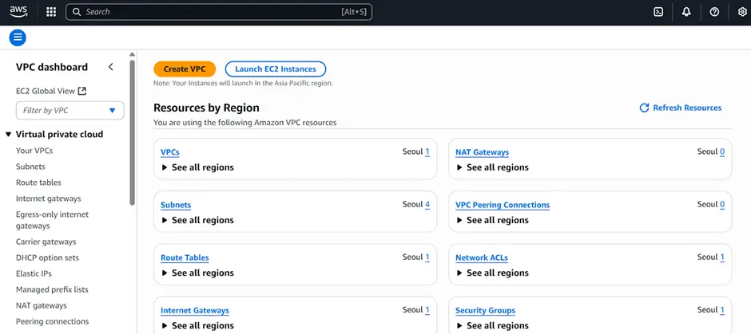Click the VPC dashboard title
Viewport: 751px width, 334px height.
[52, 67]
